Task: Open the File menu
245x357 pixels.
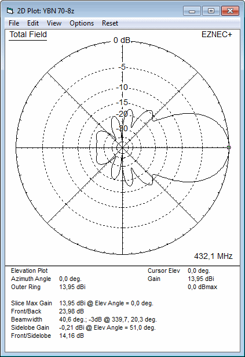Action: pyautogui.click(x=14, y=23)
